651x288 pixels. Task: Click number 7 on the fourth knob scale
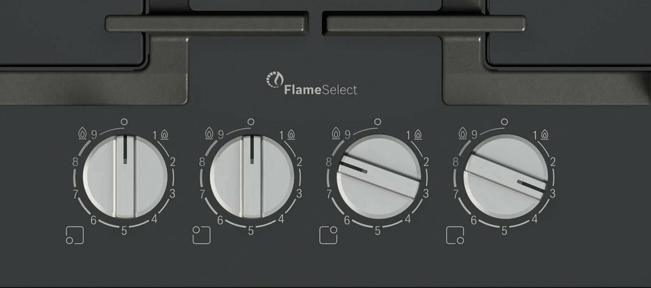[456, 194]
